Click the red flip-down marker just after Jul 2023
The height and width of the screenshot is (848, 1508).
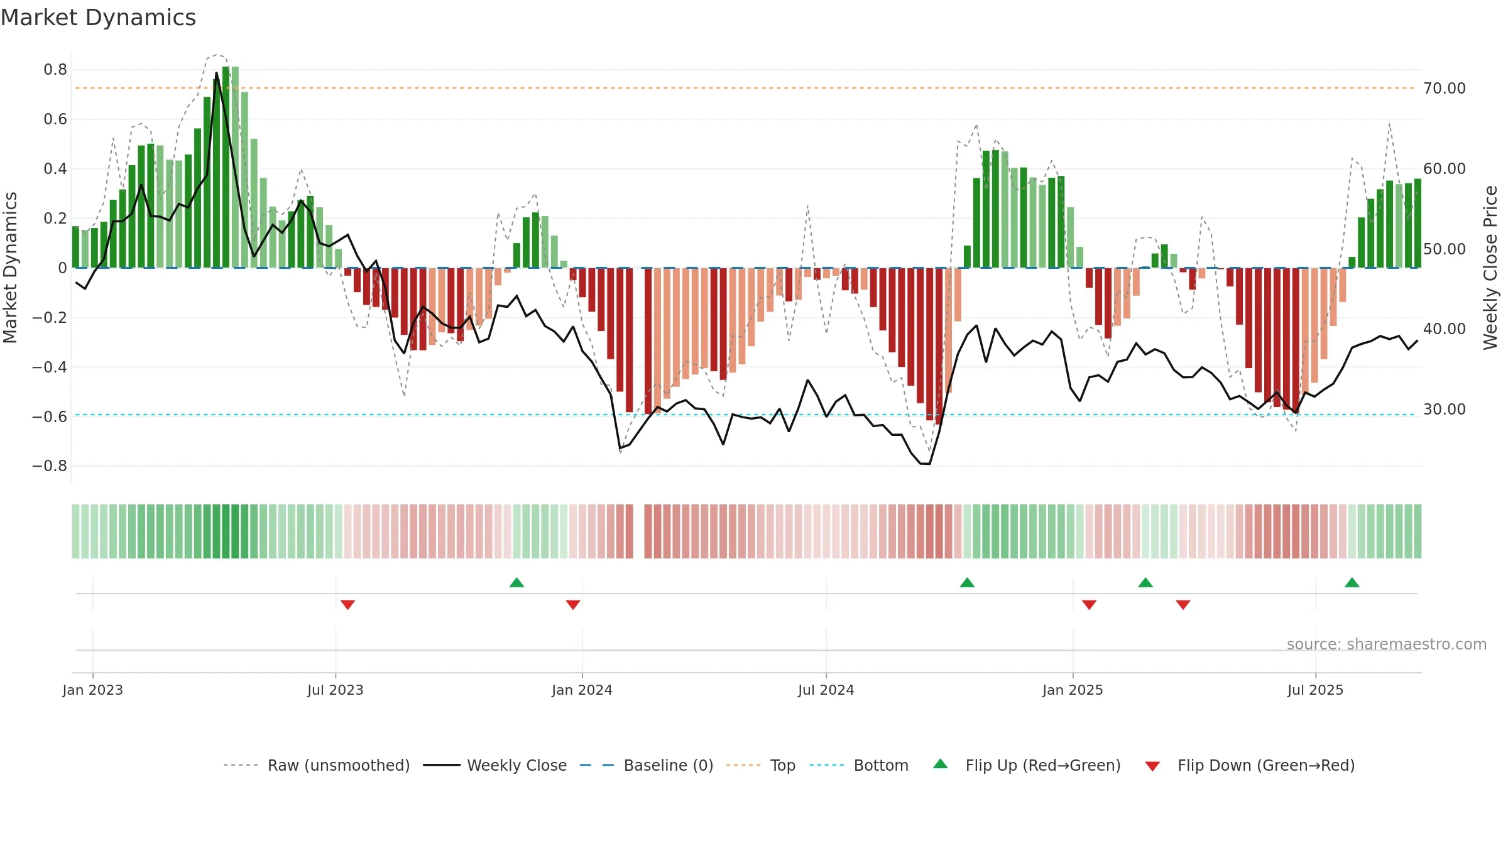347,605
